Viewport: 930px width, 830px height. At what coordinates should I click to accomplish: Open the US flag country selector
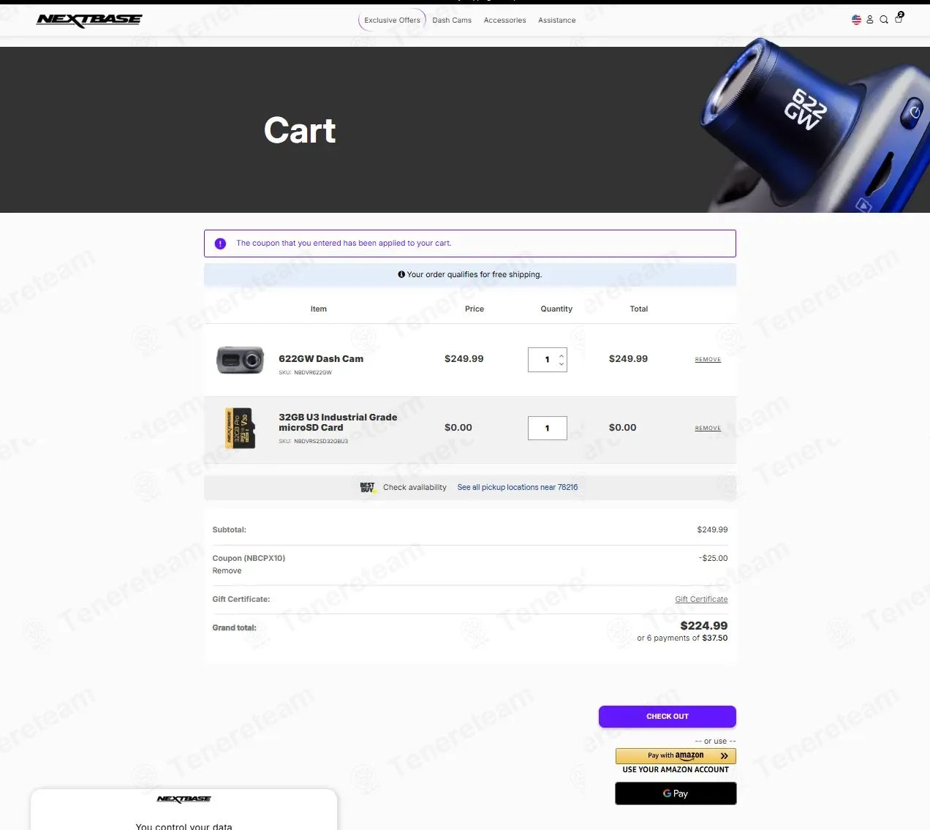click(x=856, y=20)
